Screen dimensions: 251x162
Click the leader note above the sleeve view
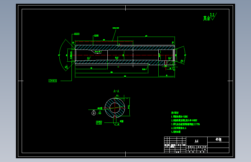point(116,28)
